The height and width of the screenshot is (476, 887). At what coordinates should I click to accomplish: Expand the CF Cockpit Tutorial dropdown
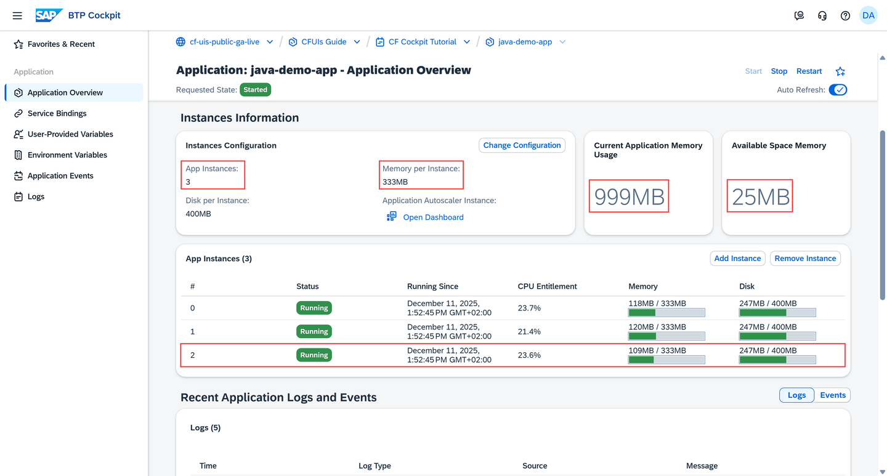[467, 42]
